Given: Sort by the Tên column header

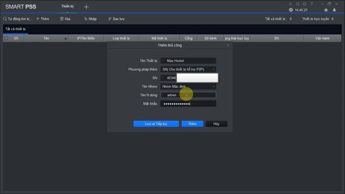Looking at the screenshot, I should coord(46,38).
